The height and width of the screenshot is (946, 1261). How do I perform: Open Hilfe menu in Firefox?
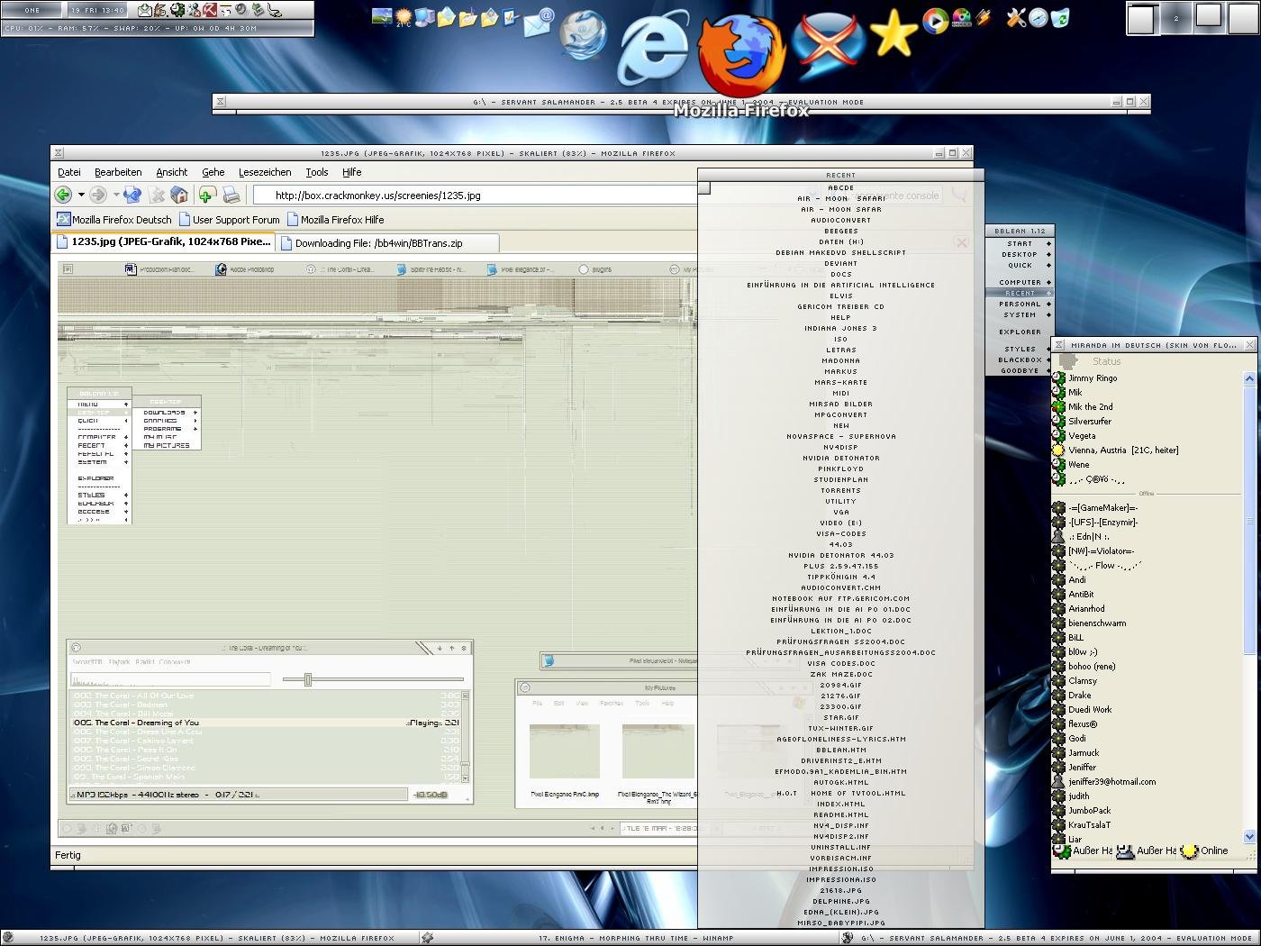point(352,172)
